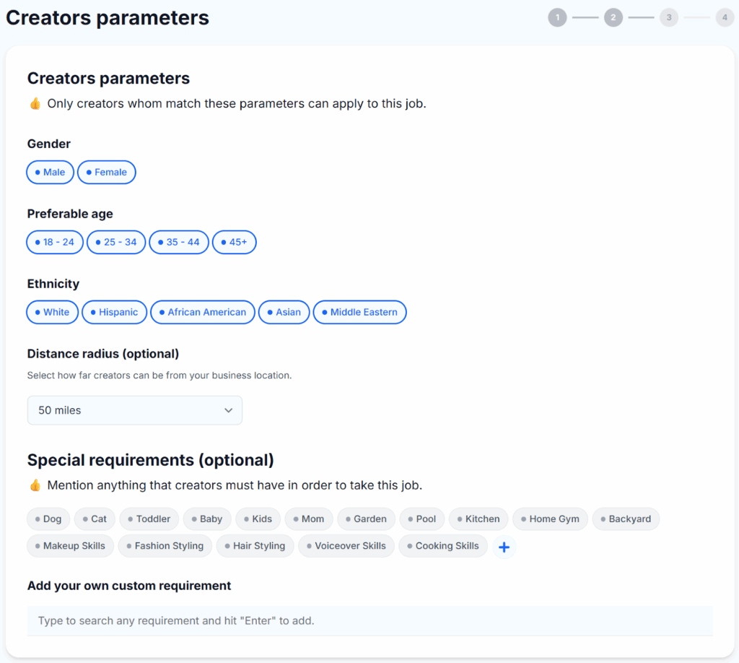Open the 50 miles distance dropdown
This screenshot has width=739, height=663.
135,410
